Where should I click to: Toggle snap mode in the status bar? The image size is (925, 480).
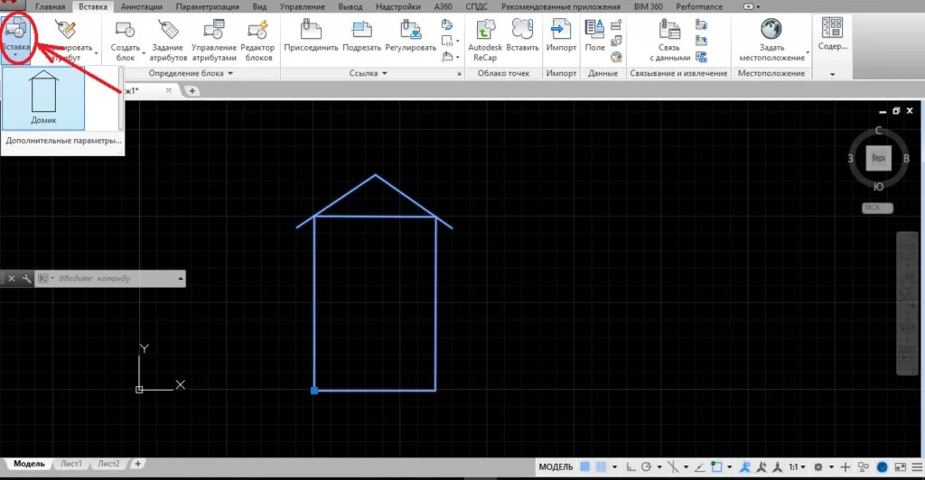coord(601,467)
